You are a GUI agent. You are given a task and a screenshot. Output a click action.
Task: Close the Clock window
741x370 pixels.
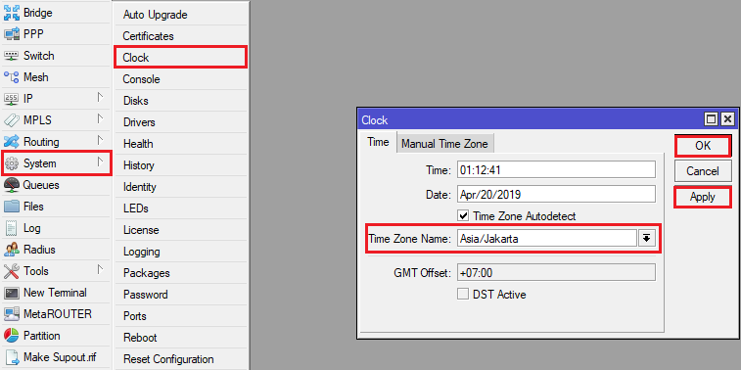pos(727,119)
